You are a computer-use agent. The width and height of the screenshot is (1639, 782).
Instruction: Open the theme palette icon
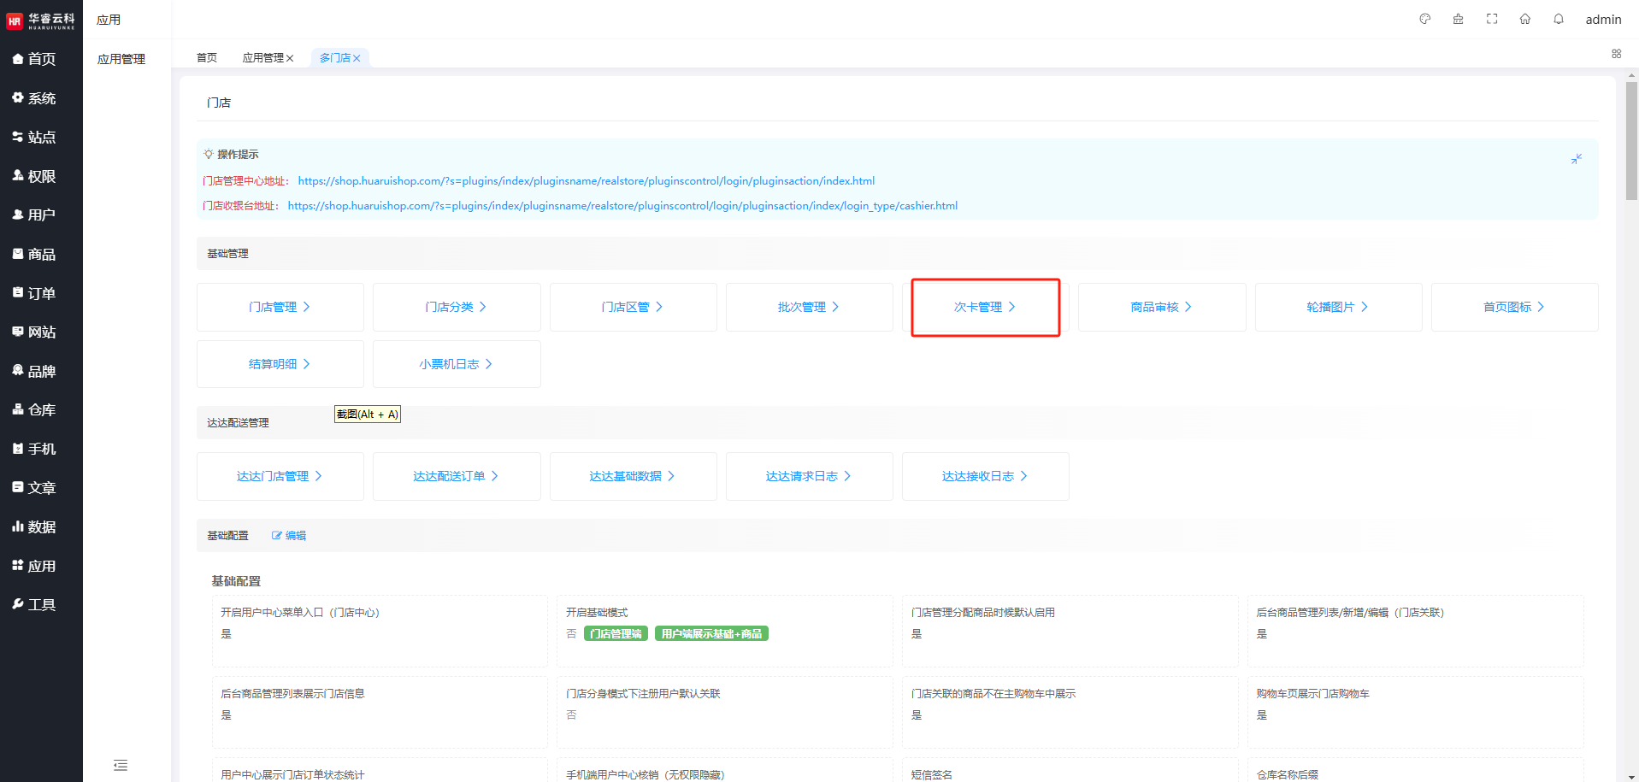point(1424,19)
